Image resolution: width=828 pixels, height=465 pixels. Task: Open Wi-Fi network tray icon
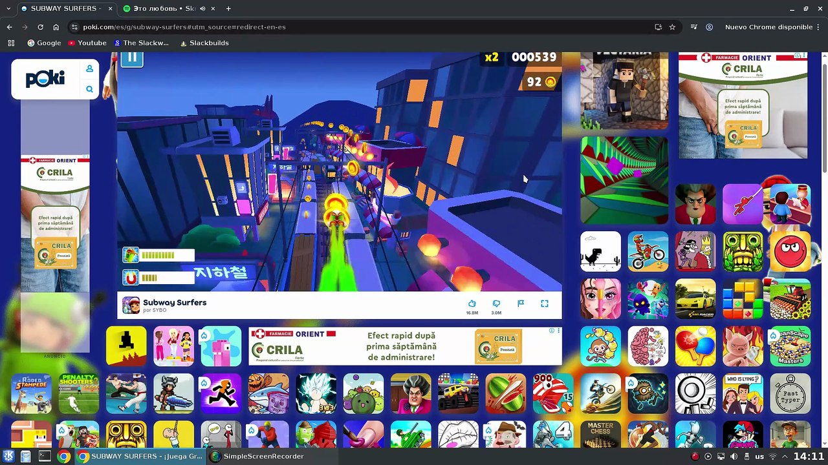[772, 457]
